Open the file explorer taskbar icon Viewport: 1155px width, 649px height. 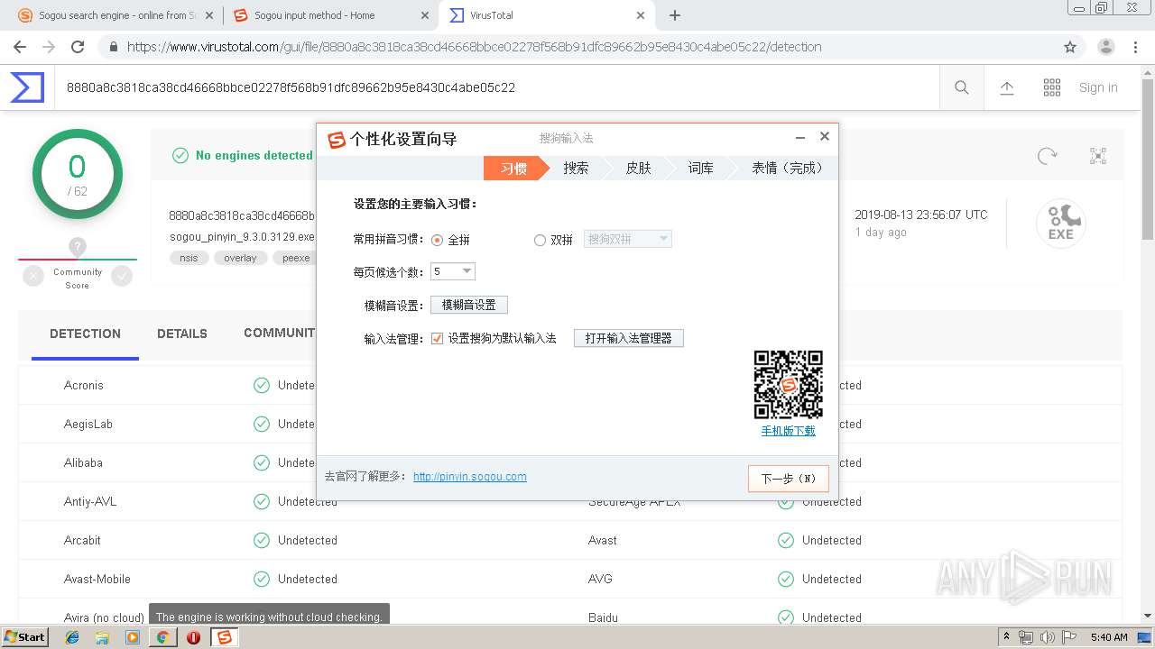tap(102, 637)
